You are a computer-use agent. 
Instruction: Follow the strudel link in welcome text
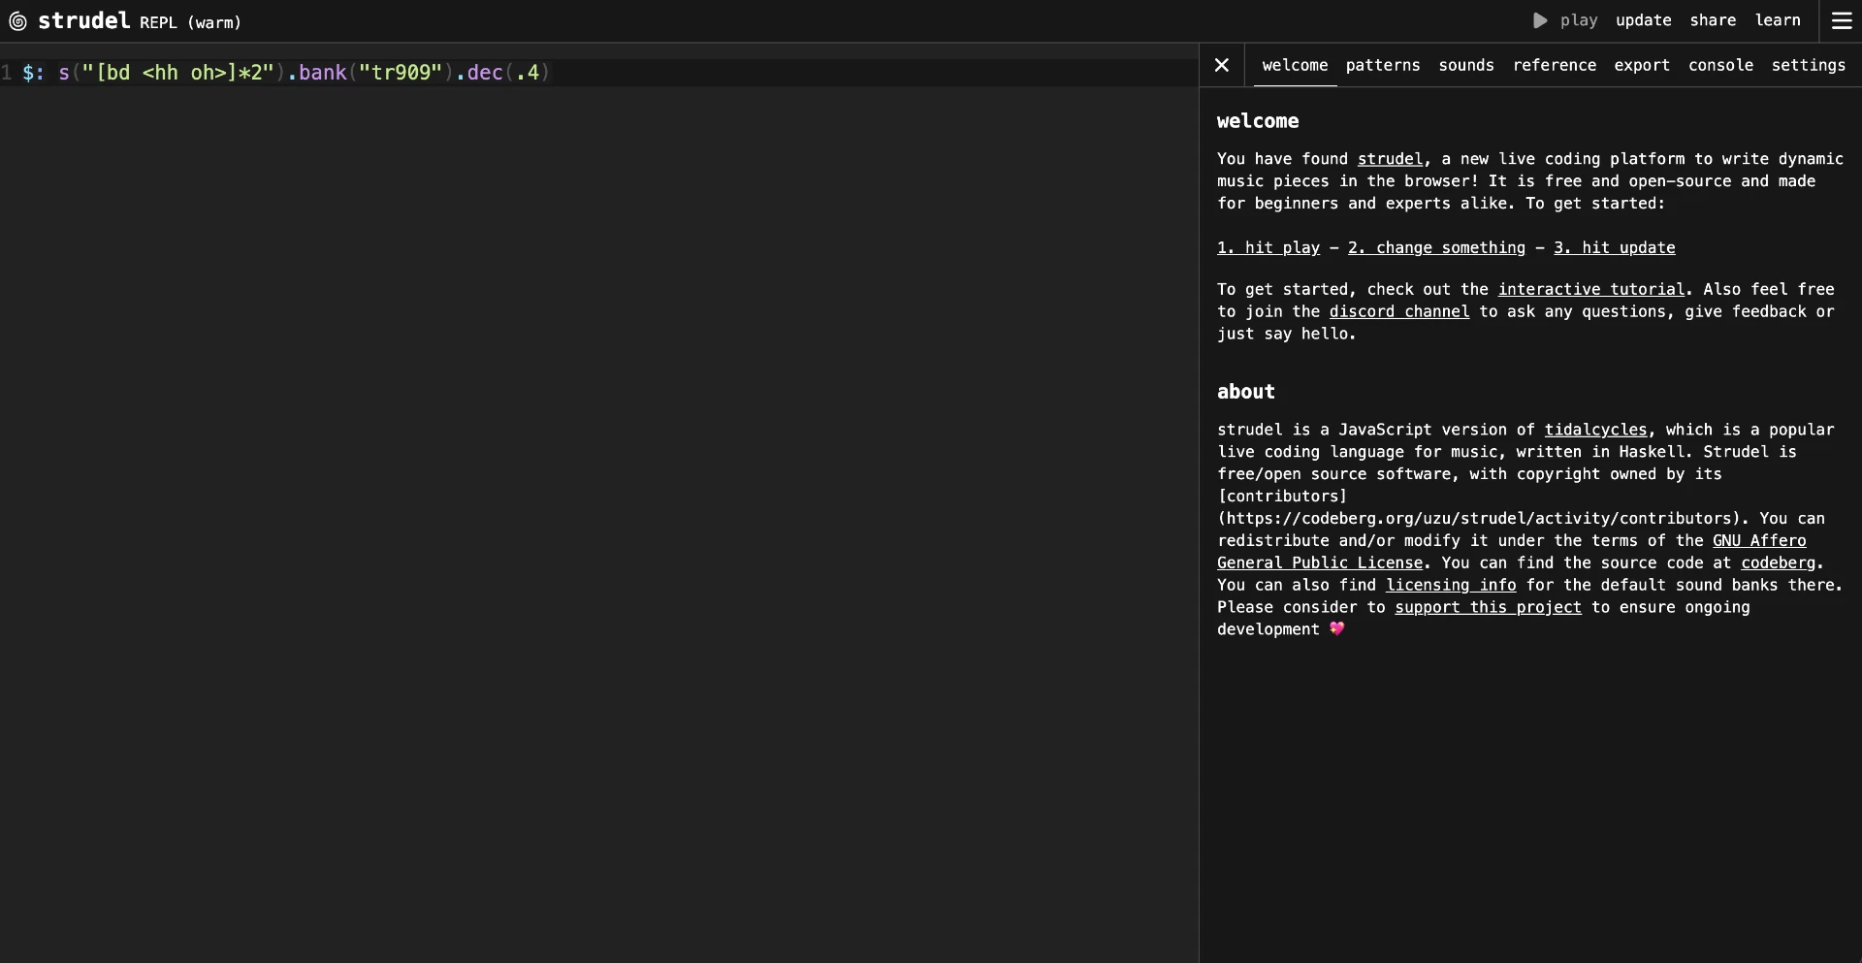[x=1390, y=159]
